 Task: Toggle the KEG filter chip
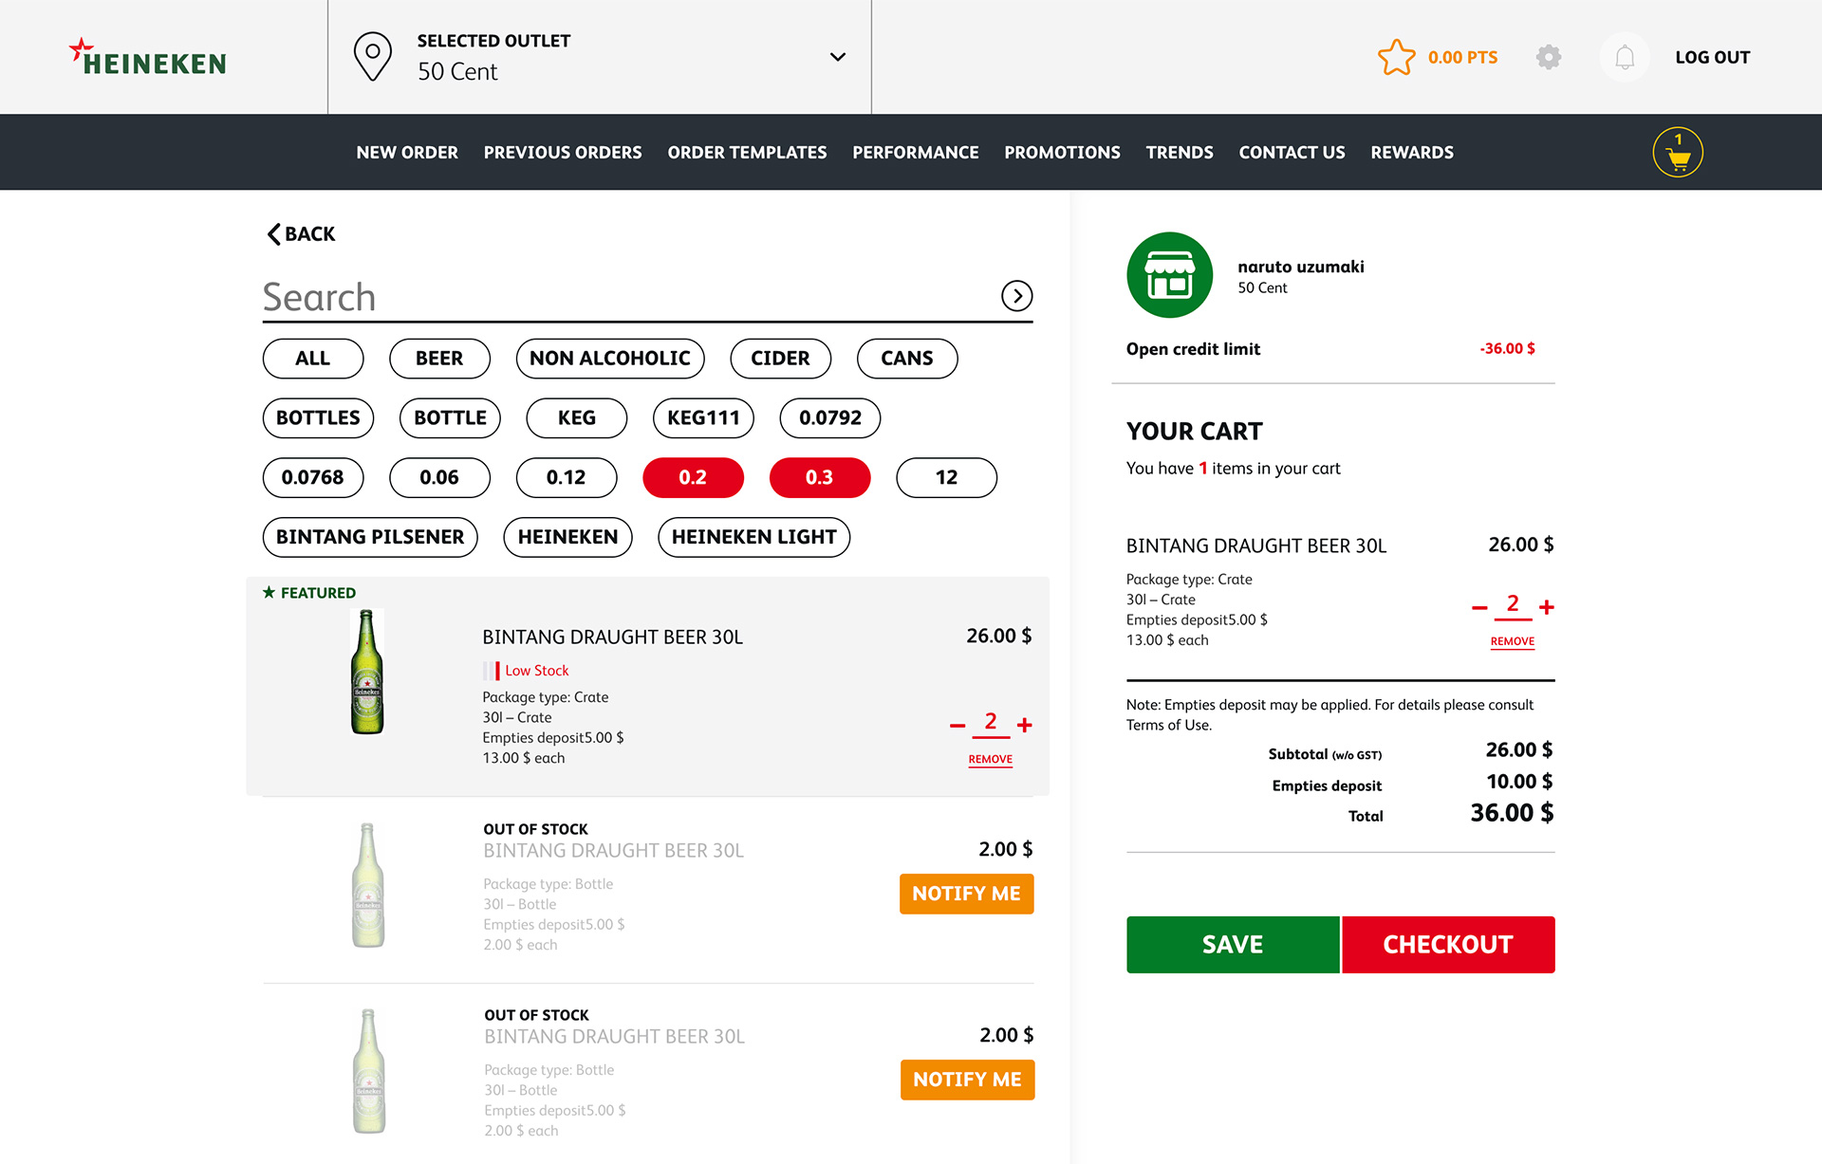577,418
